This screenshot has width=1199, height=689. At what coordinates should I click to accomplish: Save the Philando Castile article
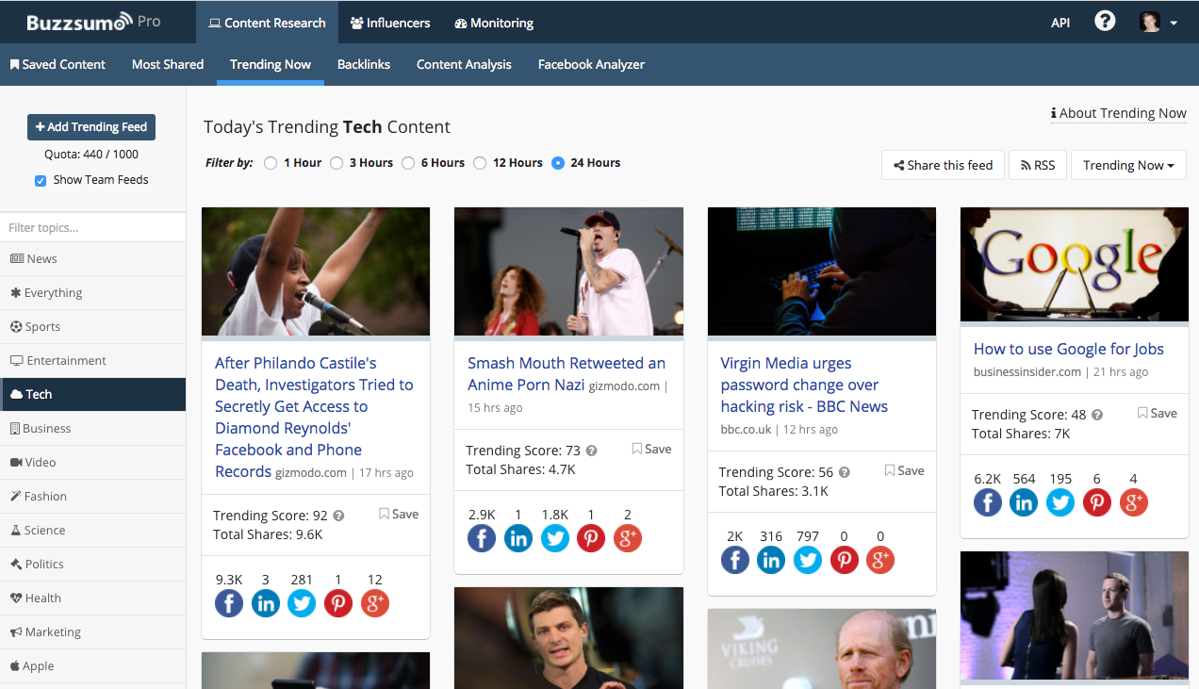click(x=399, y=514)
